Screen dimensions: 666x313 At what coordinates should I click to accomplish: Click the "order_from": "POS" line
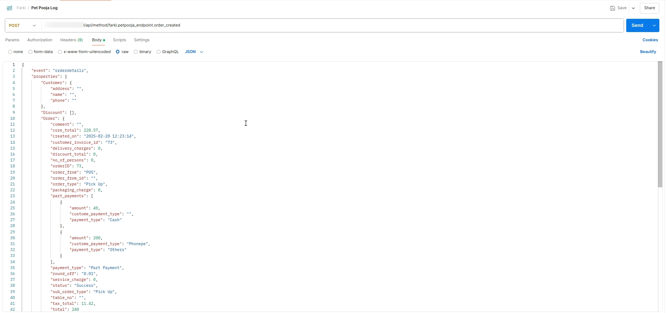click(74, 173)
